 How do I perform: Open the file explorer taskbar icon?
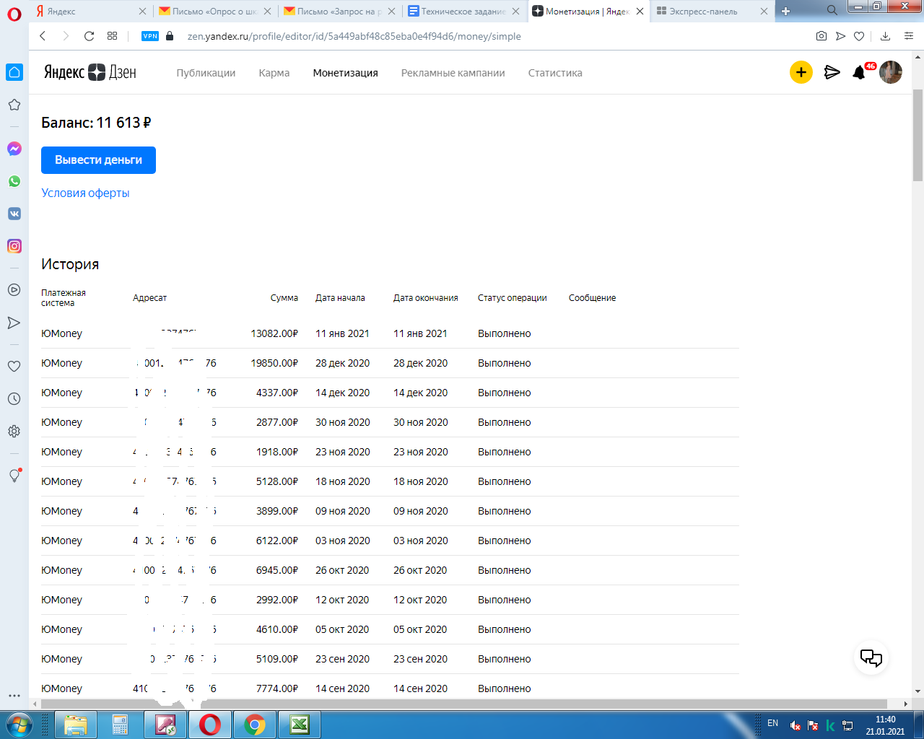[x=75, y=725]
